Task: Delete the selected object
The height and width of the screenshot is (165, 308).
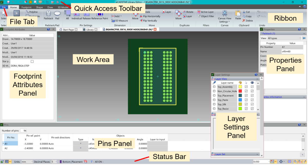Action: (x=248, y=21)
